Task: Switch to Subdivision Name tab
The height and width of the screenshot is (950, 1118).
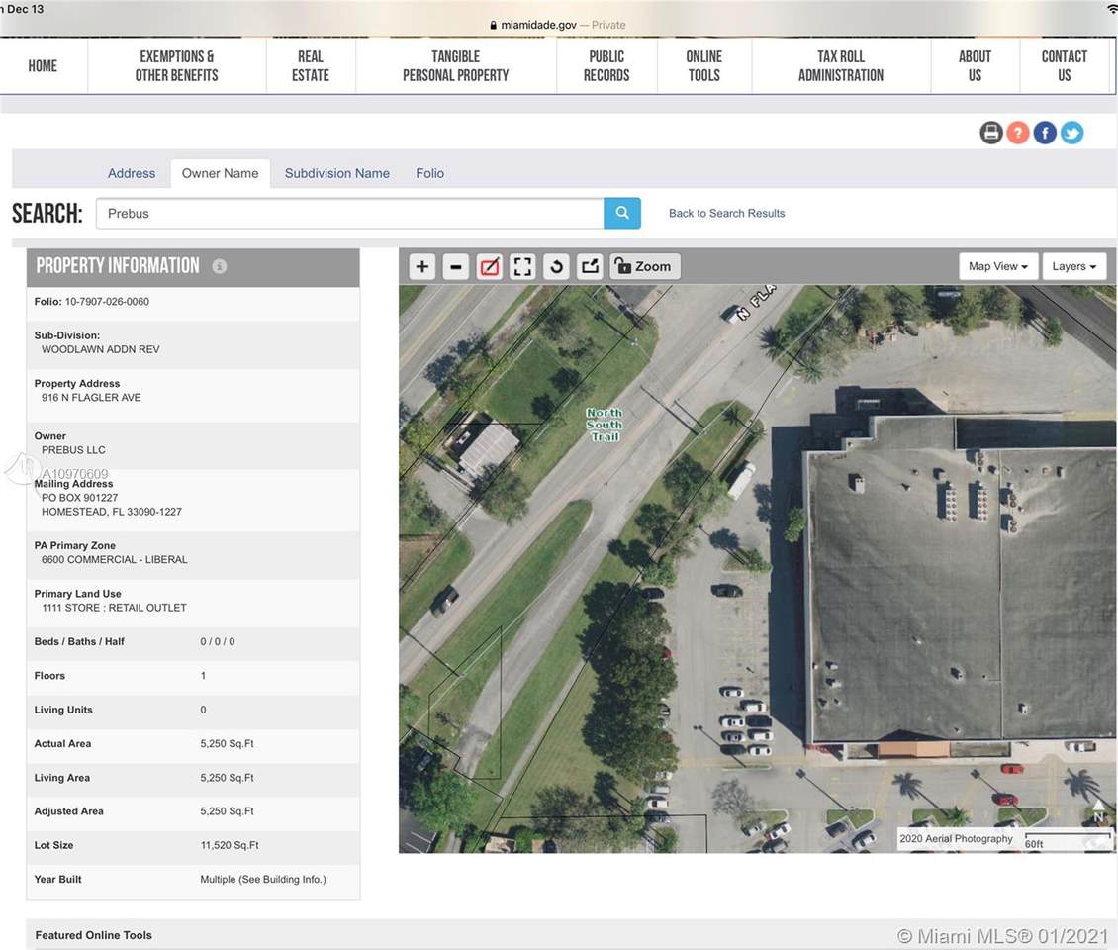Action: (337, 173)
